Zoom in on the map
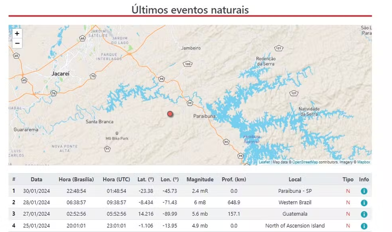The height and width of the screenshot is (232, 392). coord(17,34)
